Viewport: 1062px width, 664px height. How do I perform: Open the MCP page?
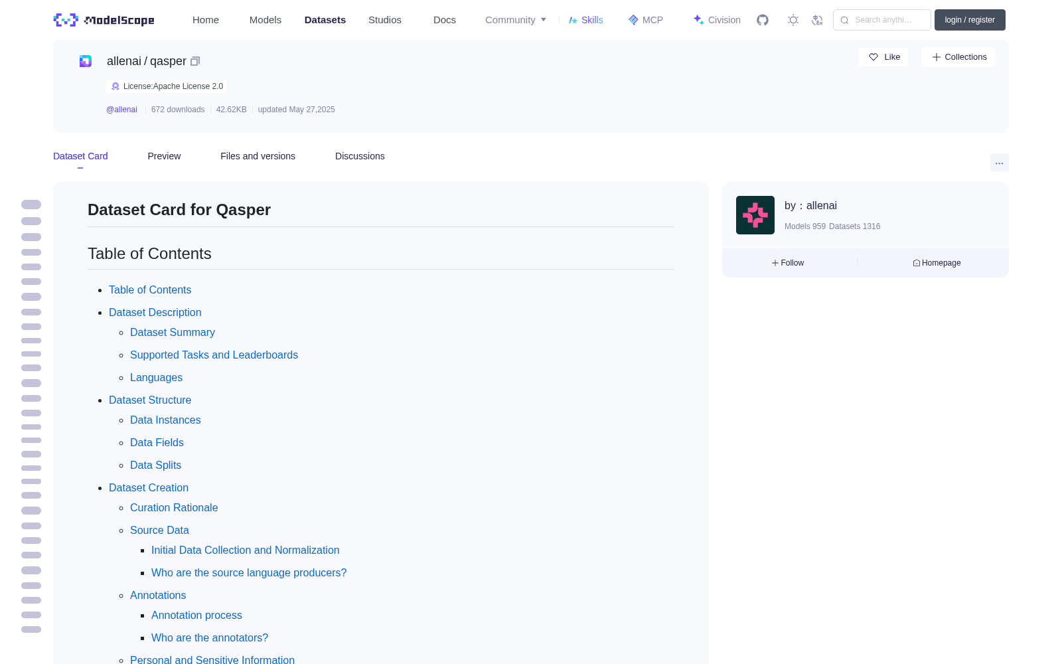(x=645, y=20)
